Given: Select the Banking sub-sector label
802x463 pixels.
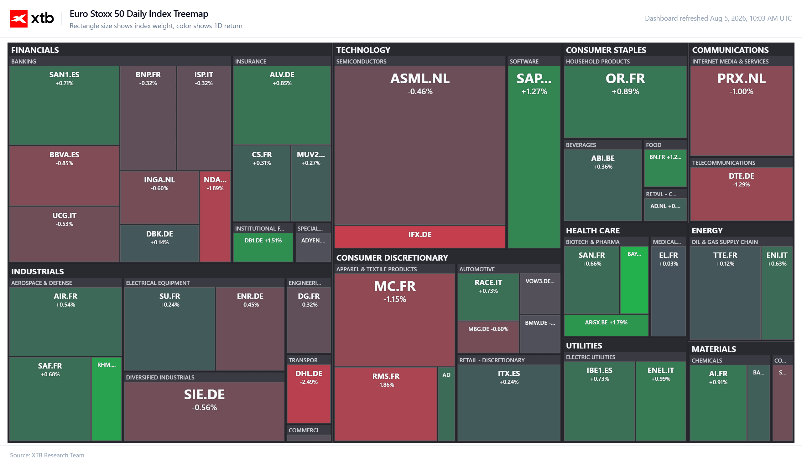Looking at the screenshot, I should [x=23, y=61].
